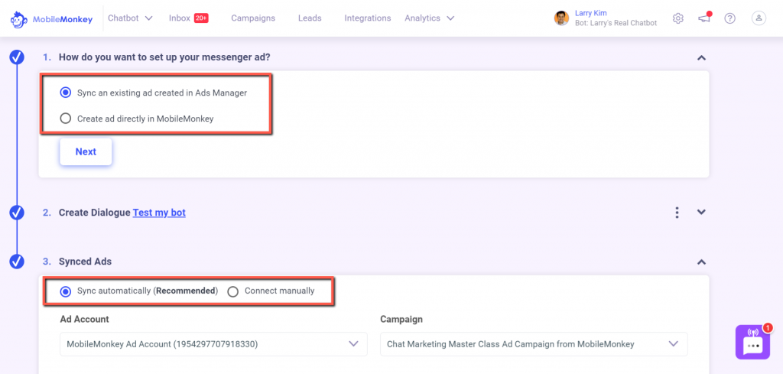Select Create ad directly in MobileMonkey
This screenshot has height=374, width=783.
(x=137, y=119)
